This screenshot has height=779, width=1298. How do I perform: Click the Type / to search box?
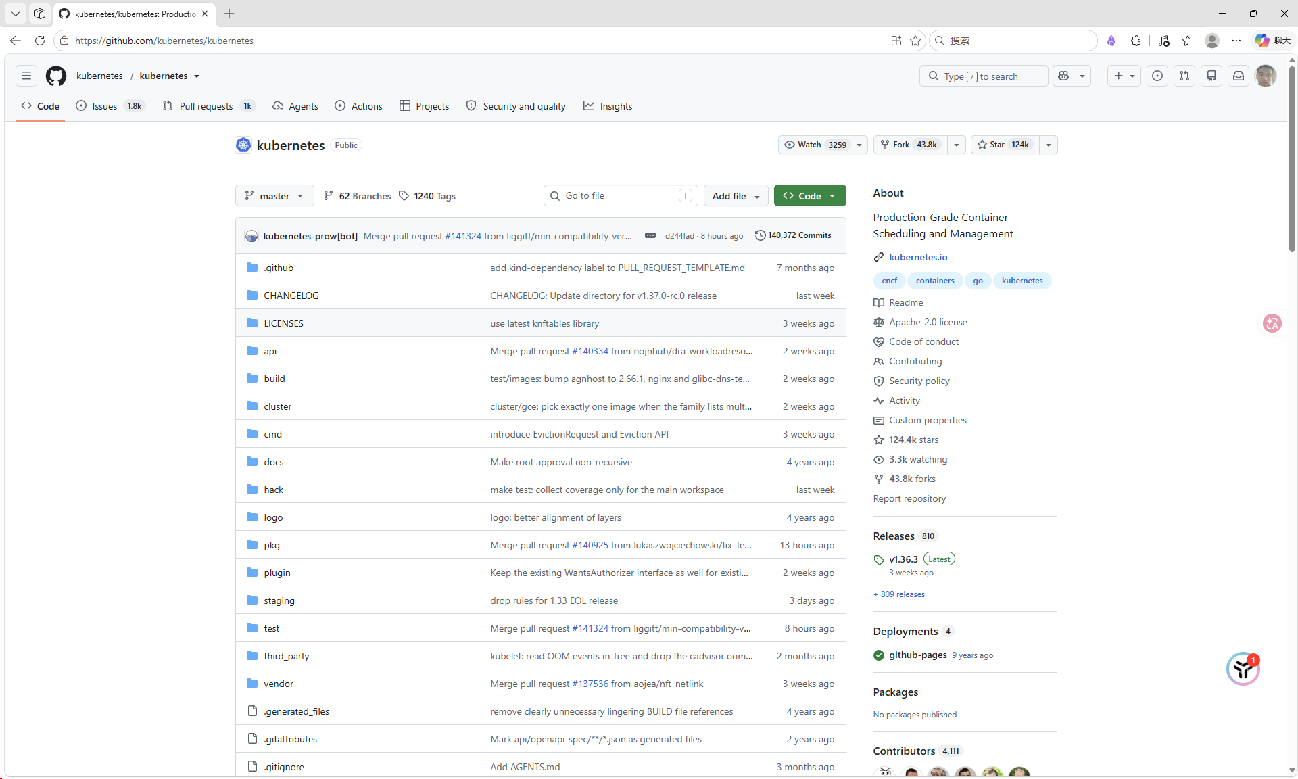(x=984, y=76)
